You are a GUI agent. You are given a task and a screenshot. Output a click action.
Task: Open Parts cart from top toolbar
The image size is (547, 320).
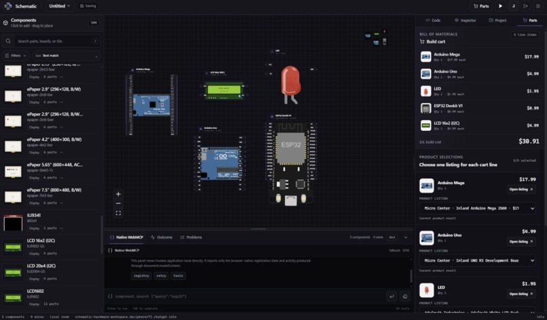tap(480, 6)
